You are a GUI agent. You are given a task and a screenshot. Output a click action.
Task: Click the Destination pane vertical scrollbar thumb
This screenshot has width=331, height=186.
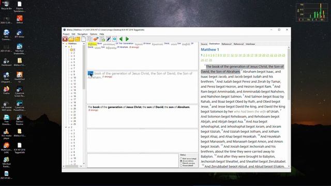coord(289,74)
